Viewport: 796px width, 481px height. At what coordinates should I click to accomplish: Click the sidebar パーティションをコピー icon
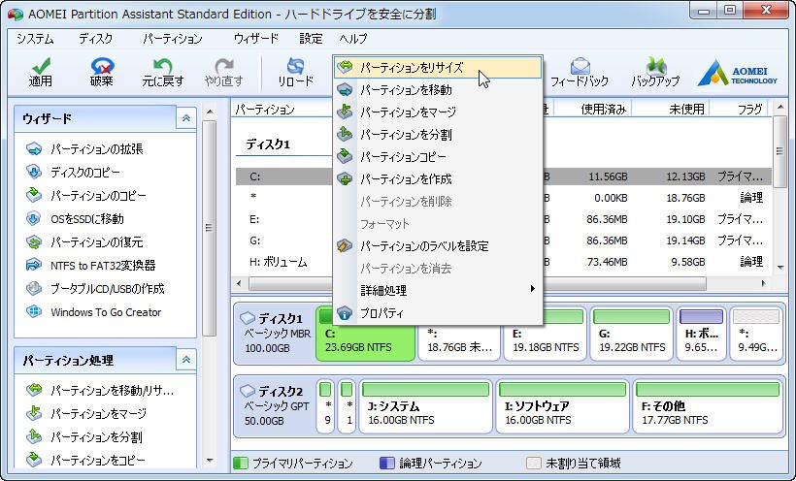click(x=34, y=460)
